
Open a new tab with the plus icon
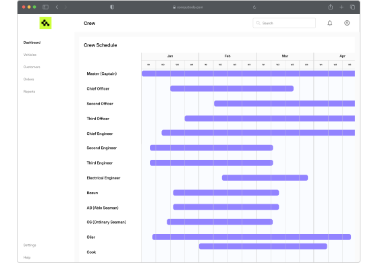(342, 7)
